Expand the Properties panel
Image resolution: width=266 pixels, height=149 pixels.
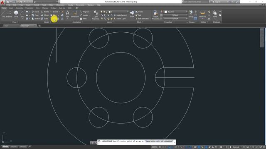tap(169, 22)
